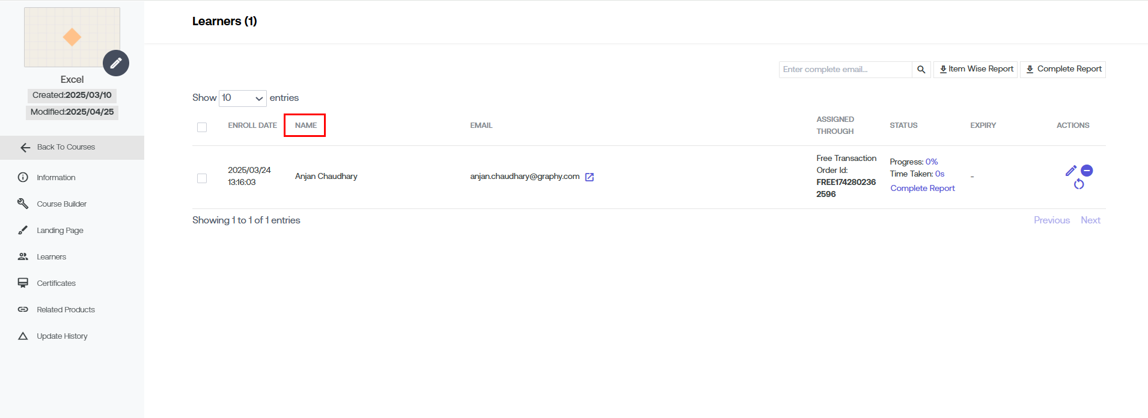Open Complete Report link in Status column
Screen dimensions: 1148x418
pos(922,189)
